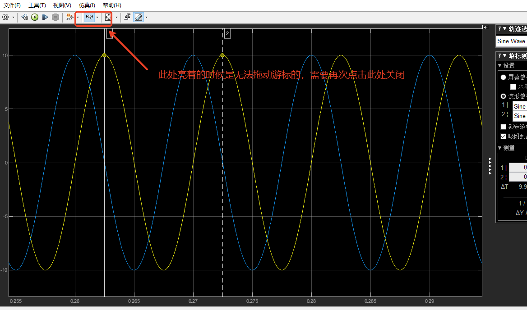This screenshot has width=527, height=310.
Task: Open the scale axes dropdown arrow
Action: point(116,17)
